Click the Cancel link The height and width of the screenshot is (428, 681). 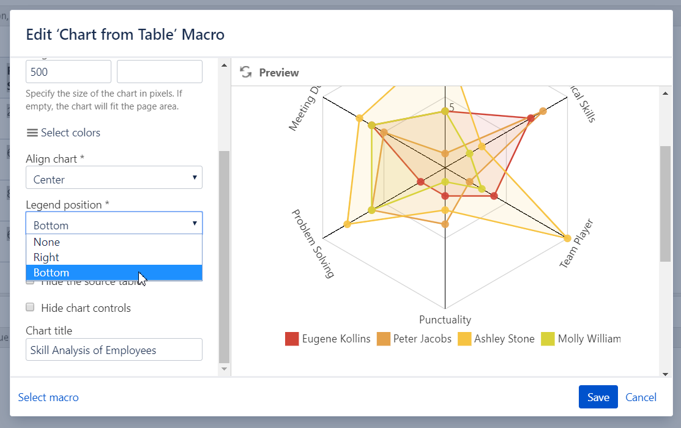pos(641,397)
